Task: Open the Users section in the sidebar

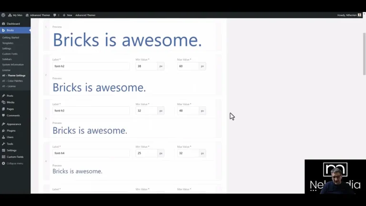Action: coord(10,137)
